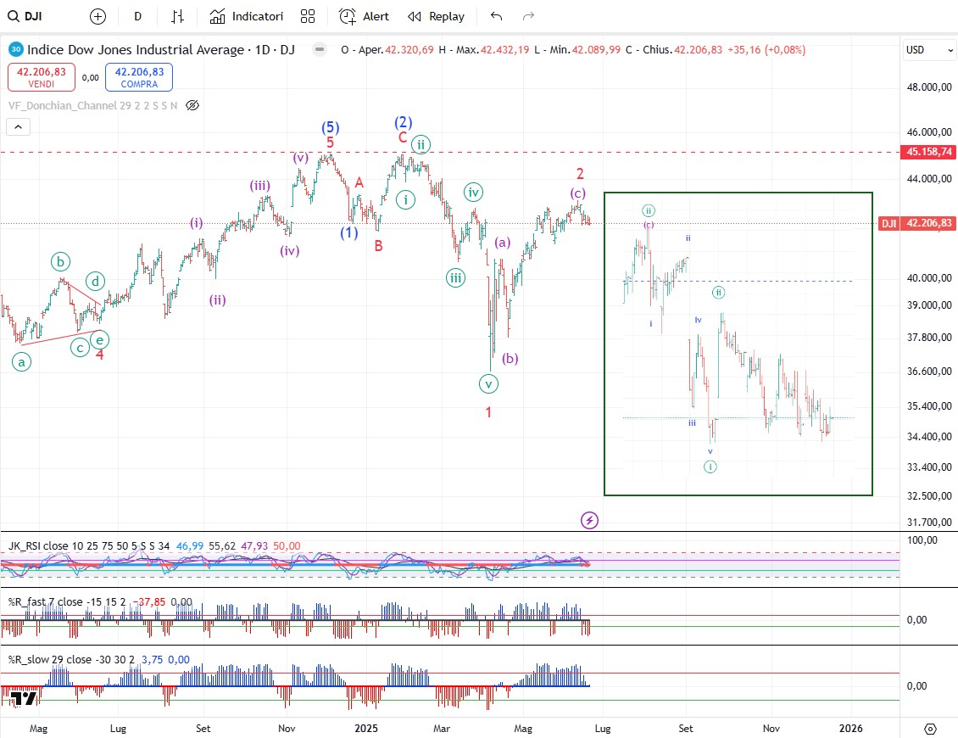958x738 pixels.
Task: Click the -37,85 value of %R_fast
Action: pos(149,601)
